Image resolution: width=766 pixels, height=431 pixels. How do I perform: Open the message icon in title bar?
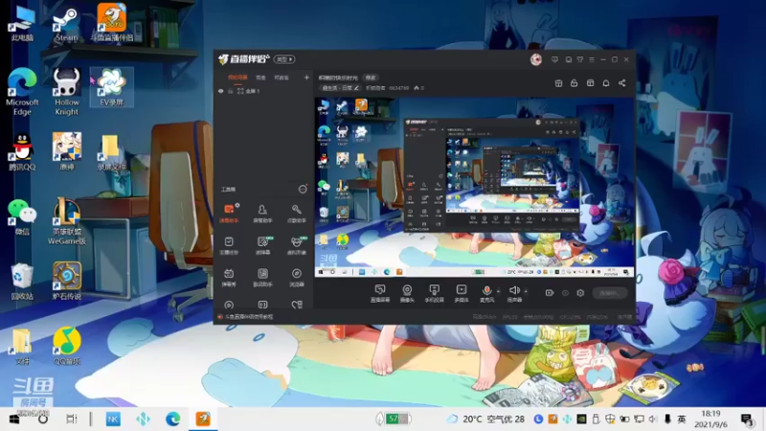[554, 59]
